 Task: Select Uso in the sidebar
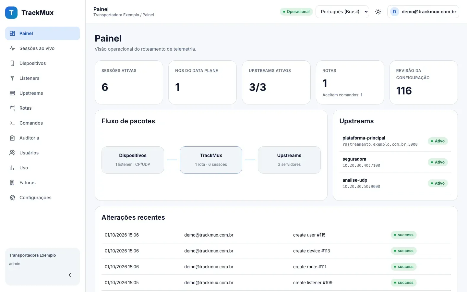pyautogui.click(x=42, y=168)
